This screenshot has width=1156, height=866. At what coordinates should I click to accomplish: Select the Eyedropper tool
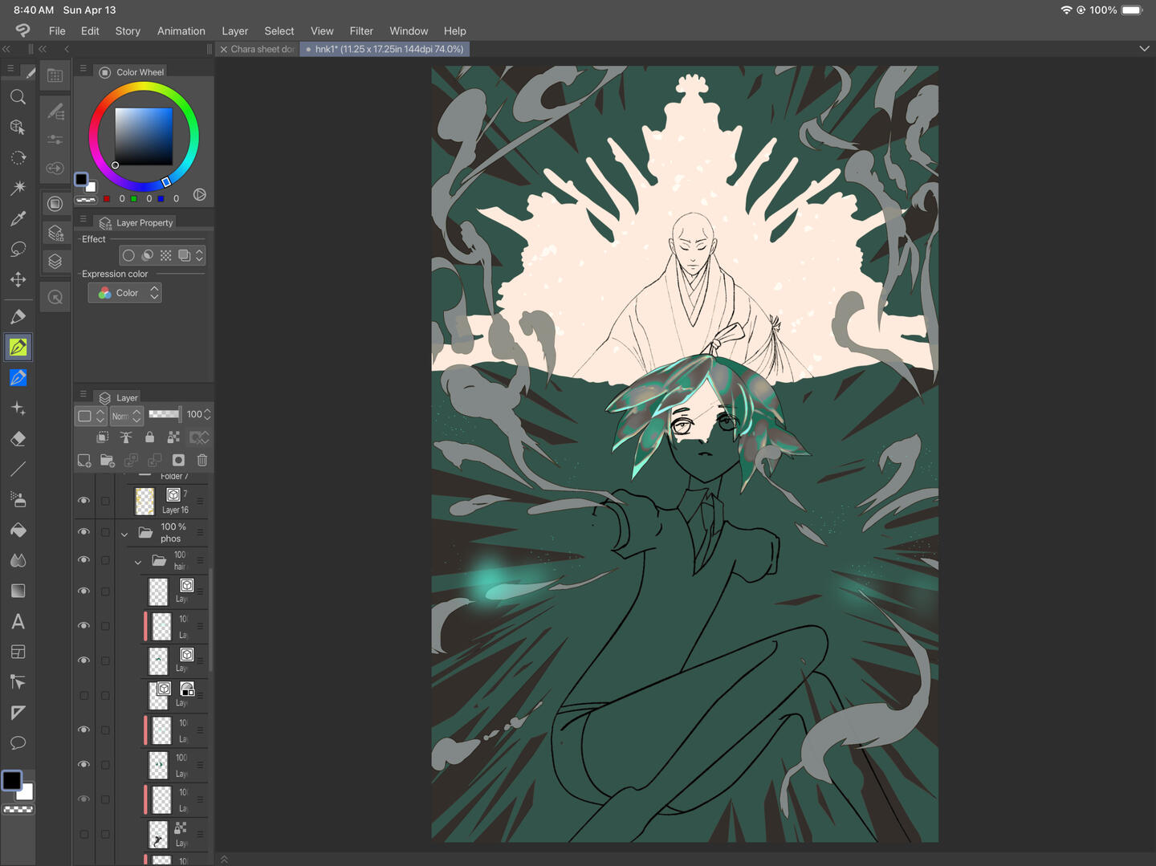tap(18, 219)
